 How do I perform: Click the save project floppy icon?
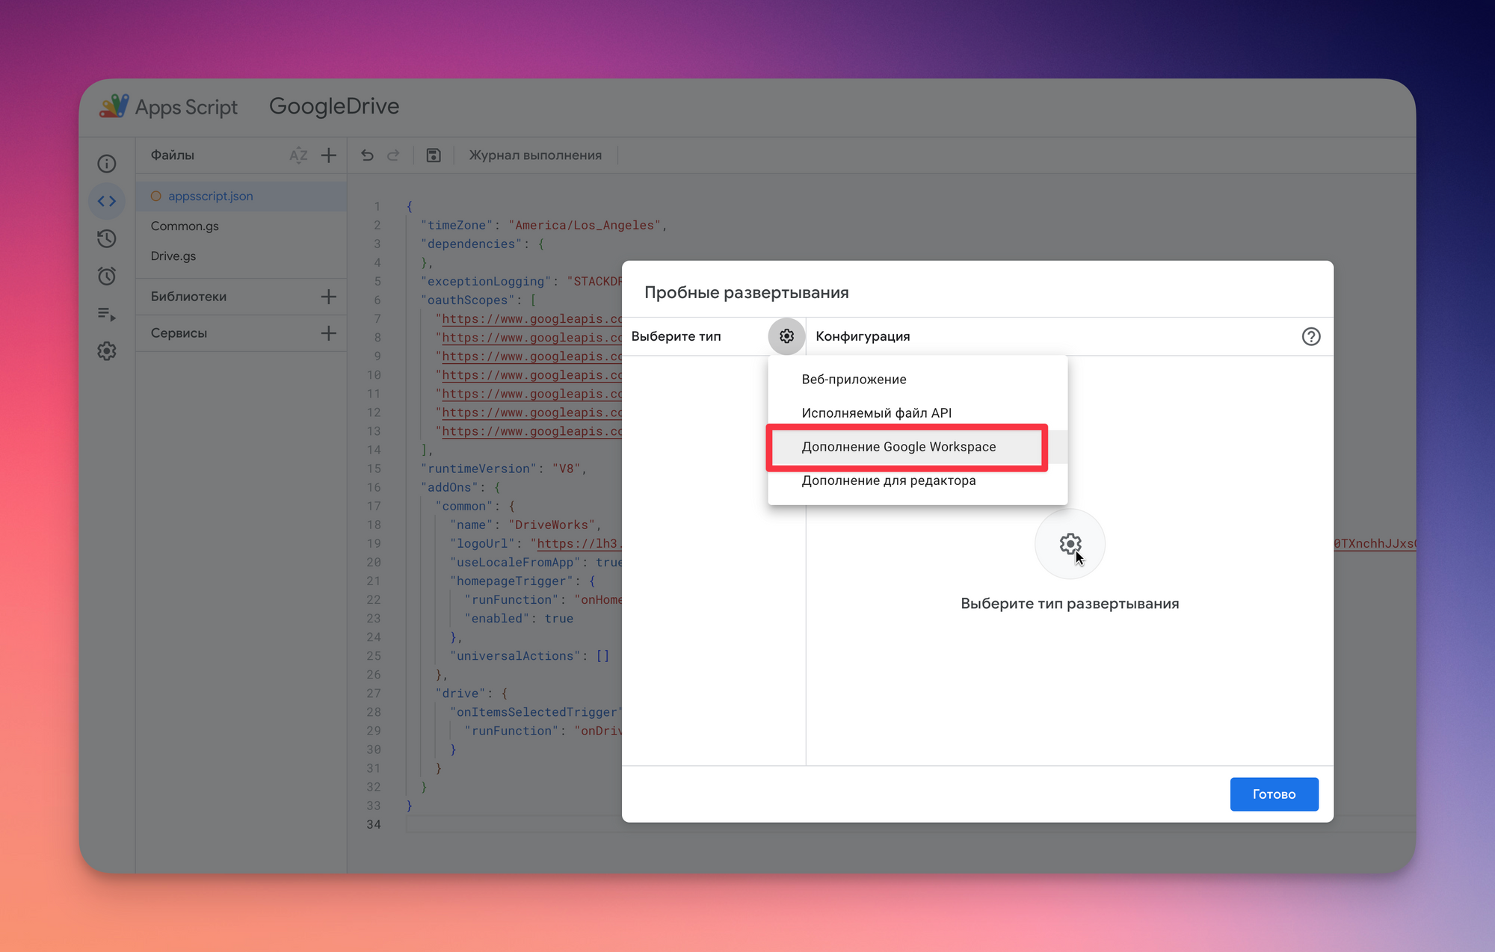coord(434,155)
